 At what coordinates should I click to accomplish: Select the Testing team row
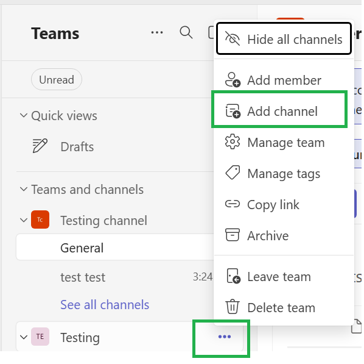(x=130, y=337)
